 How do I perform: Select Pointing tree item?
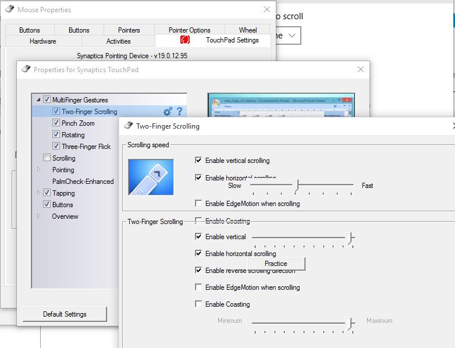(63, 170)
